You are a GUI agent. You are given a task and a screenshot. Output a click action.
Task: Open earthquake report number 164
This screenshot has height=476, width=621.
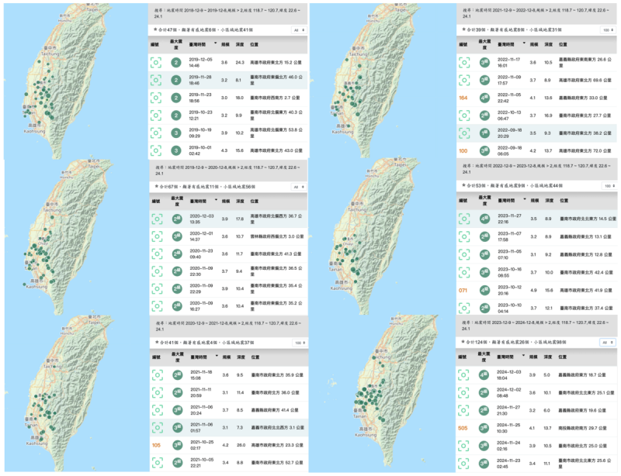tap(463, 98)
